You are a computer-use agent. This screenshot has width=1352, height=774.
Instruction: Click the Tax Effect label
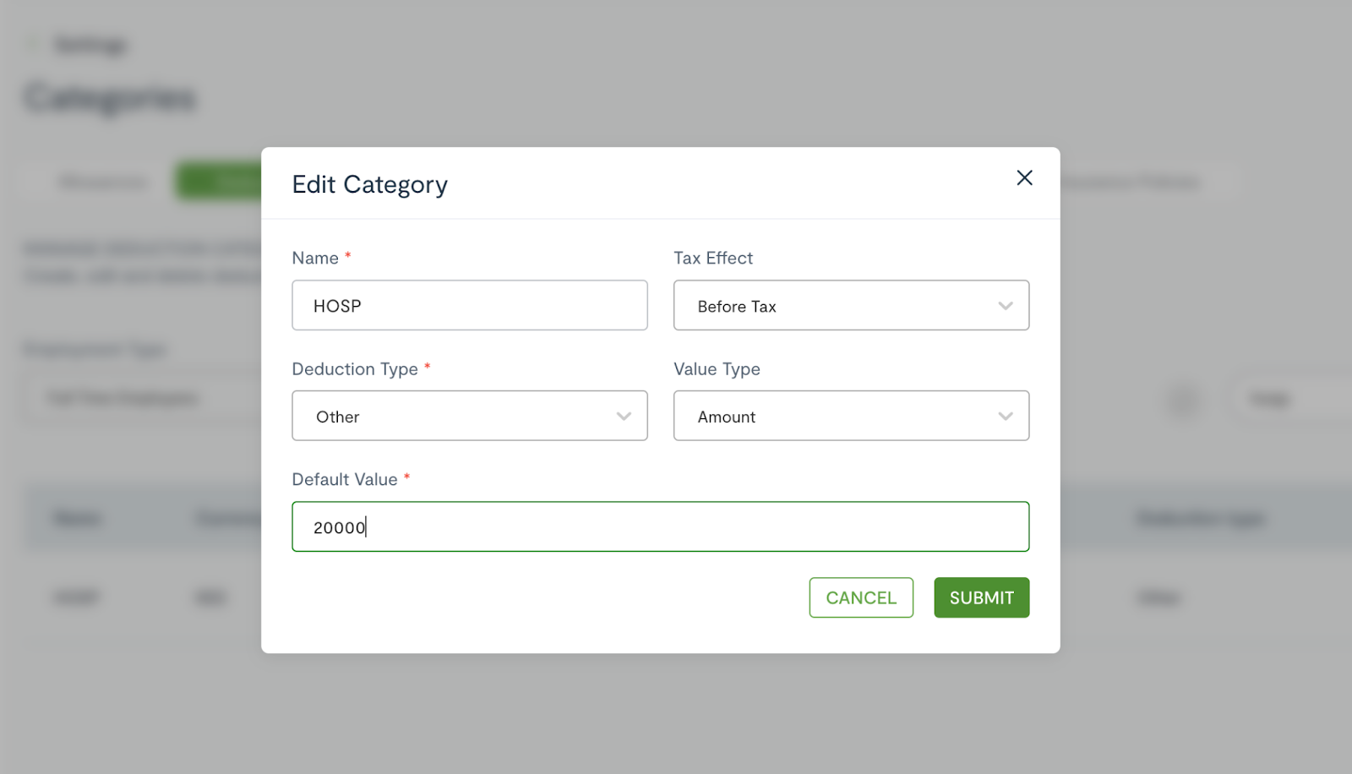713,258
